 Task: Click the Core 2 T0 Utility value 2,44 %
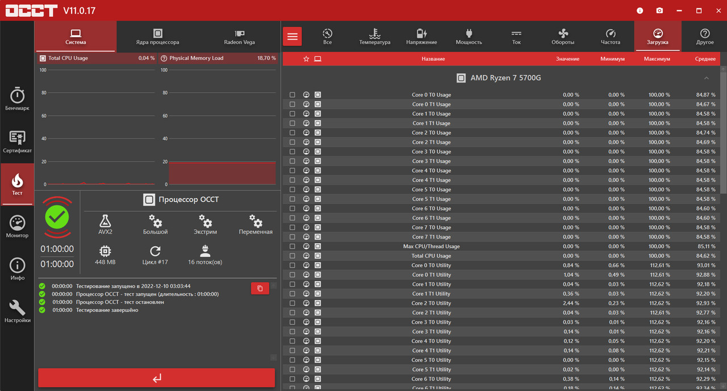[x=571, y=303]
